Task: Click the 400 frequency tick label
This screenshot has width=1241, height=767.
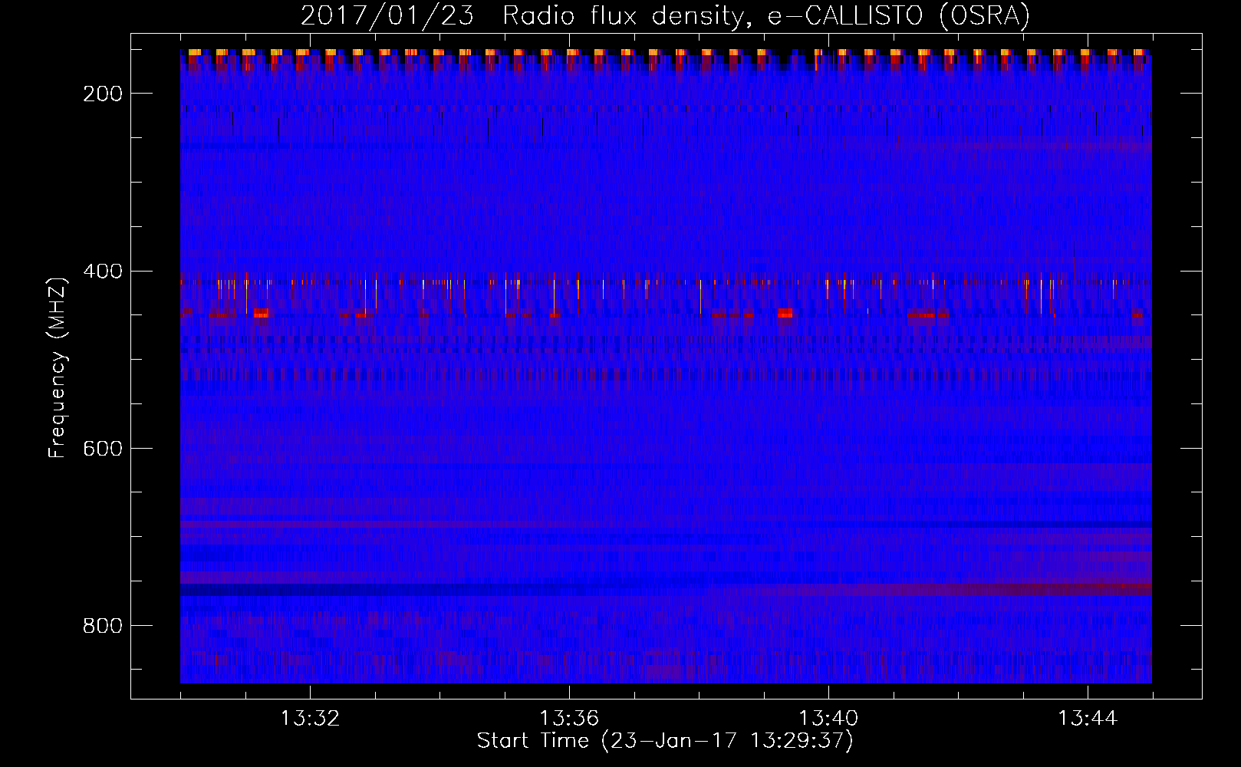Action: pos(102,272)
